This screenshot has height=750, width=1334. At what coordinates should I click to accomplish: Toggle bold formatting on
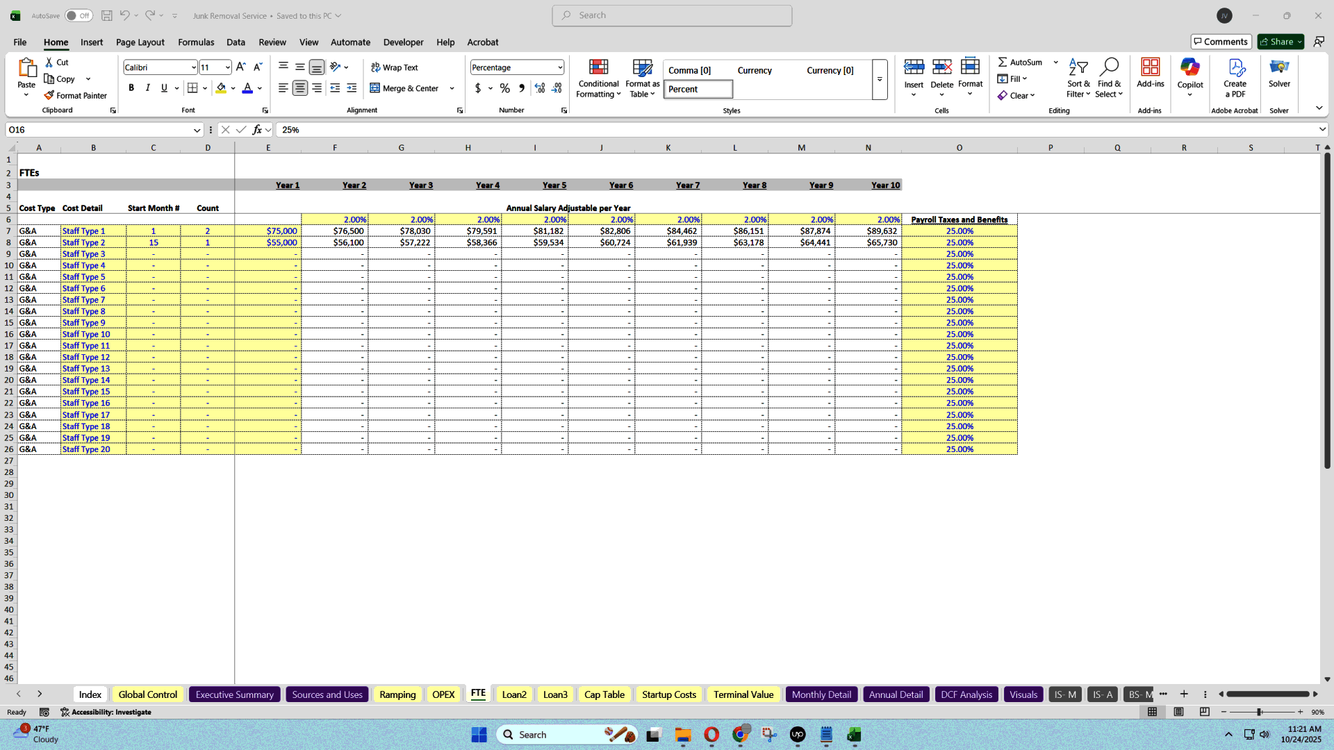coord(131,88)
